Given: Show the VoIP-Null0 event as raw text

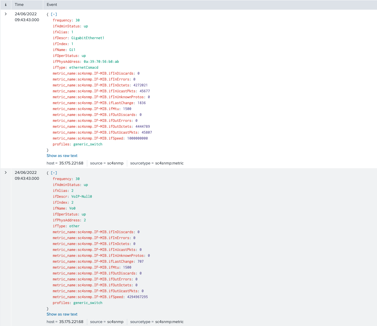Looking at the screenshot, I should 62,314.
